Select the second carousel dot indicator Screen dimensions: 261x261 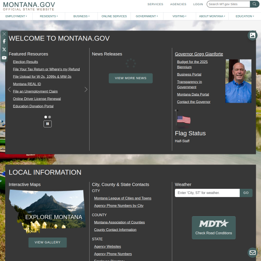(50, 117)
